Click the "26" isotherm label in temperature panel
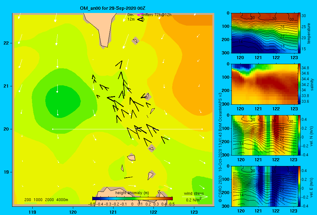The width and height of the screenshot is (317, 215). point(282,27)
